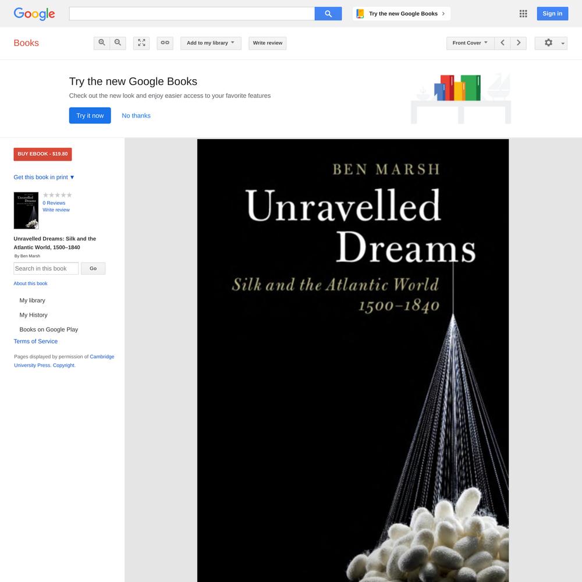Screen dimensions: 582x582
Task: Open Books on Google Play
Action: (49, 329)
